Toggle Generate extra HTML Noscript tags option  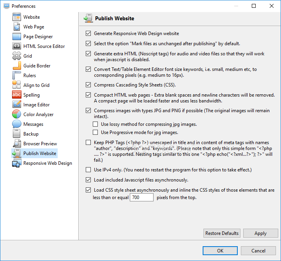88,53
